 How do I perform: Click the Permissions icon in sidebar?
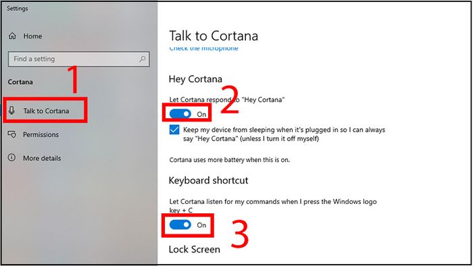11,134
